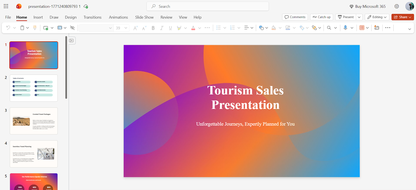
Task: Toggle Bold formatting
Action: tap(153, 28)
